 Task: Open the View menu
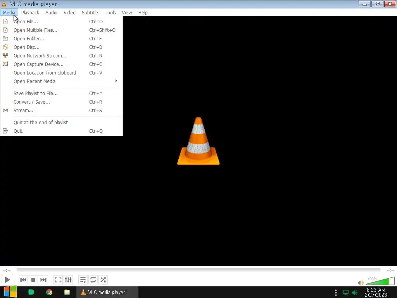(x=127, y=13)
